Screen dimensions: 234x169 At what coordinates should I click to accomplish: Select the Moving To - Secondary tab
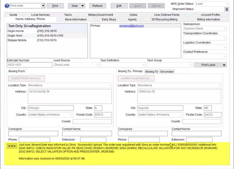coord(160,72)
